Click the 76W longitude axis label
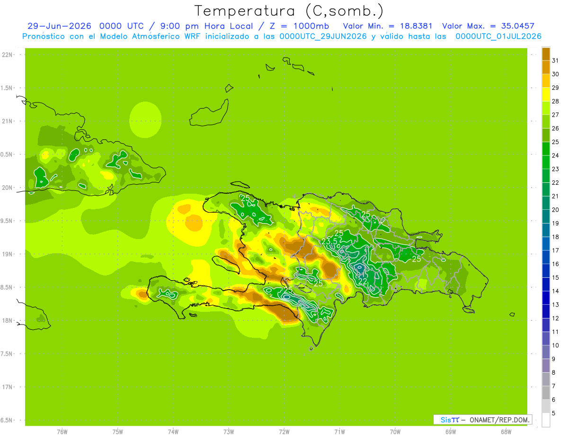Screen dimensions: 568x438 62,431
